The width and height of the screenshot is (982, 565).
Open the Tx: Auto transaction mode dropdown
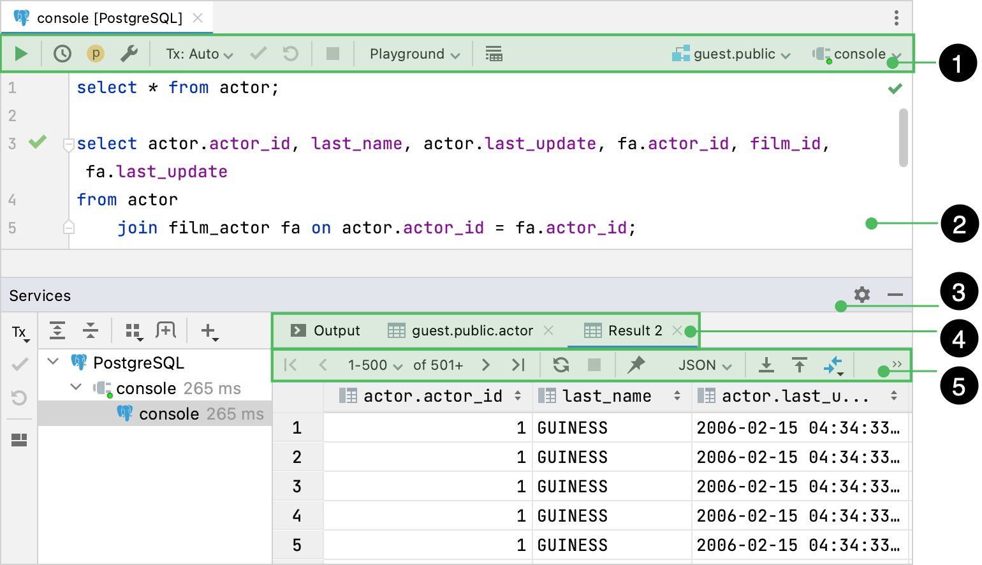198,54
